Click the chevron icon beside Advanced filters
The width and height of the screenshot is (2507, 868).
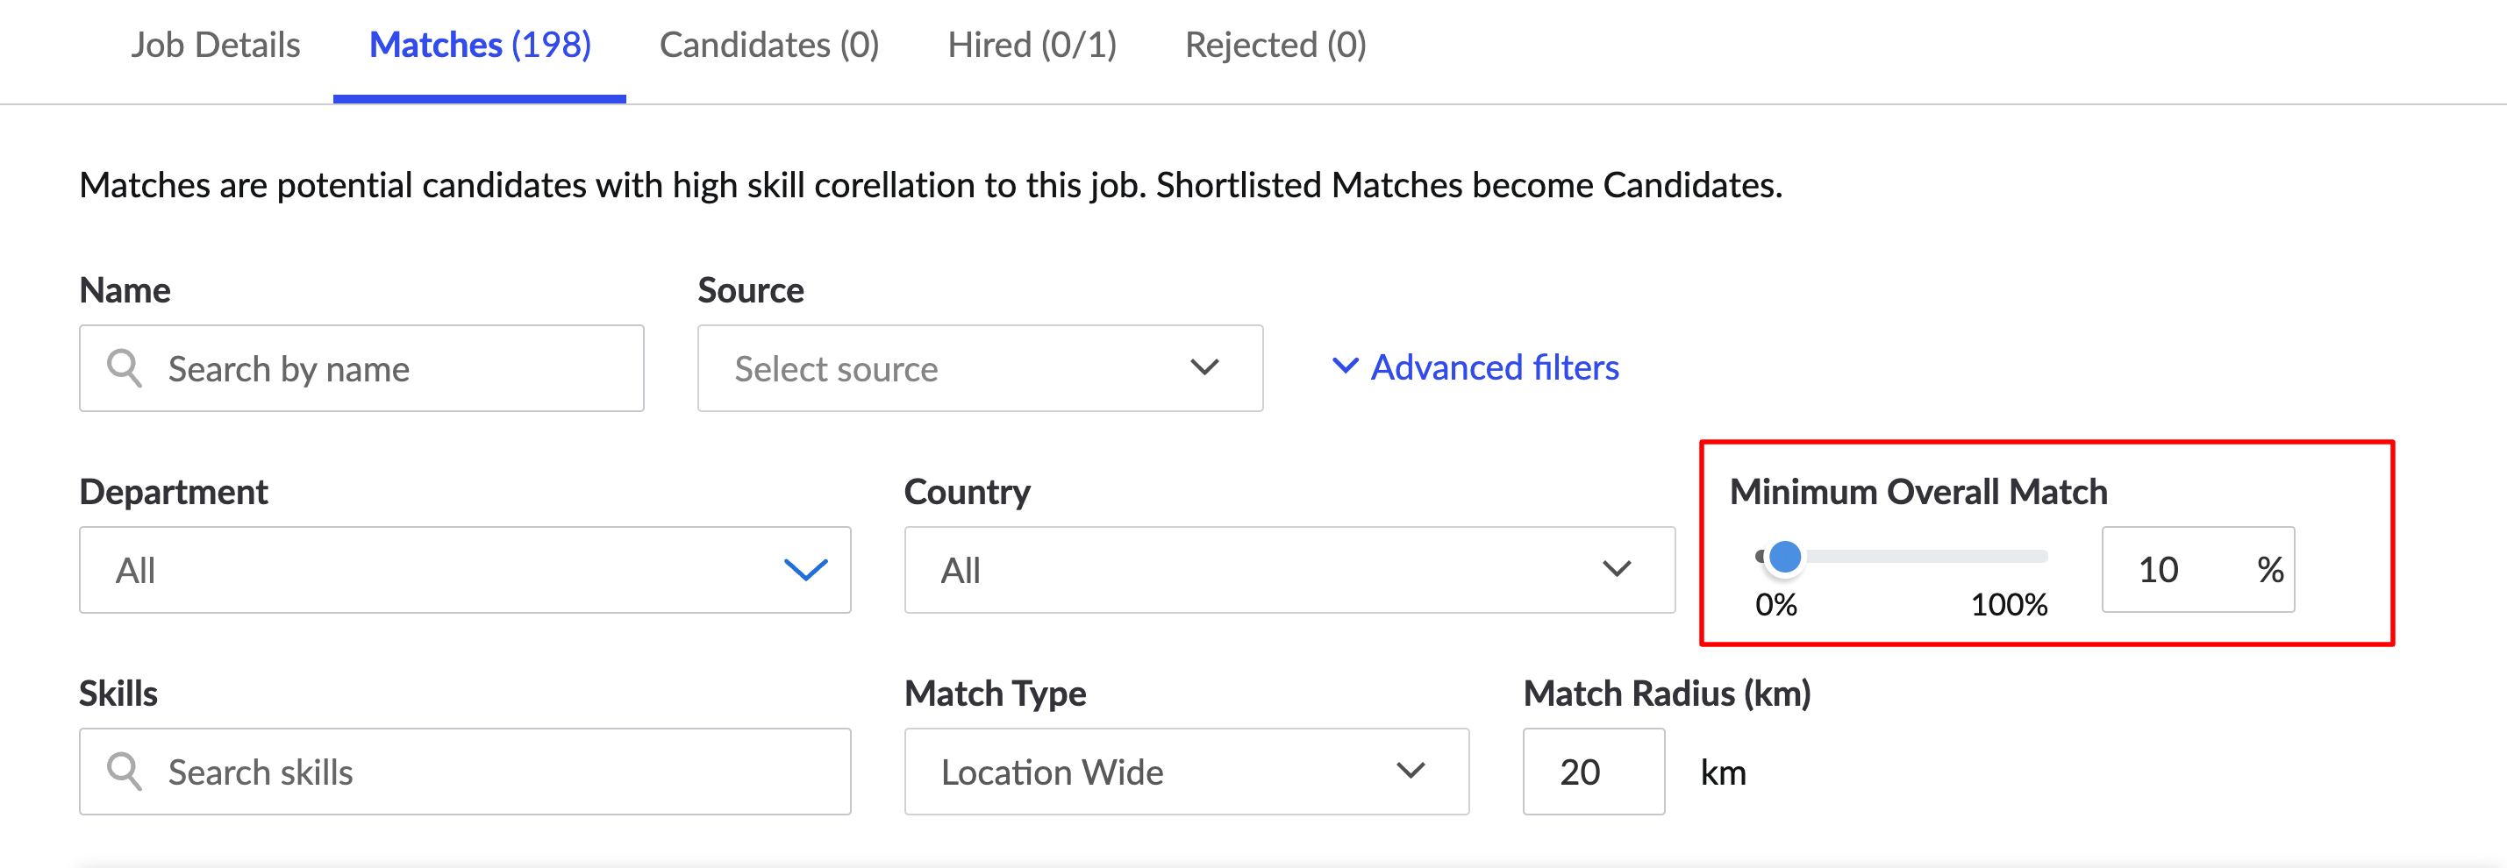point(1345,366)
